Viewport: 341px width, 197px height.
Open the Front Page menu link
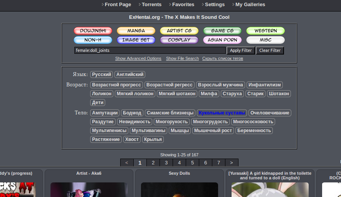[118, 5]
